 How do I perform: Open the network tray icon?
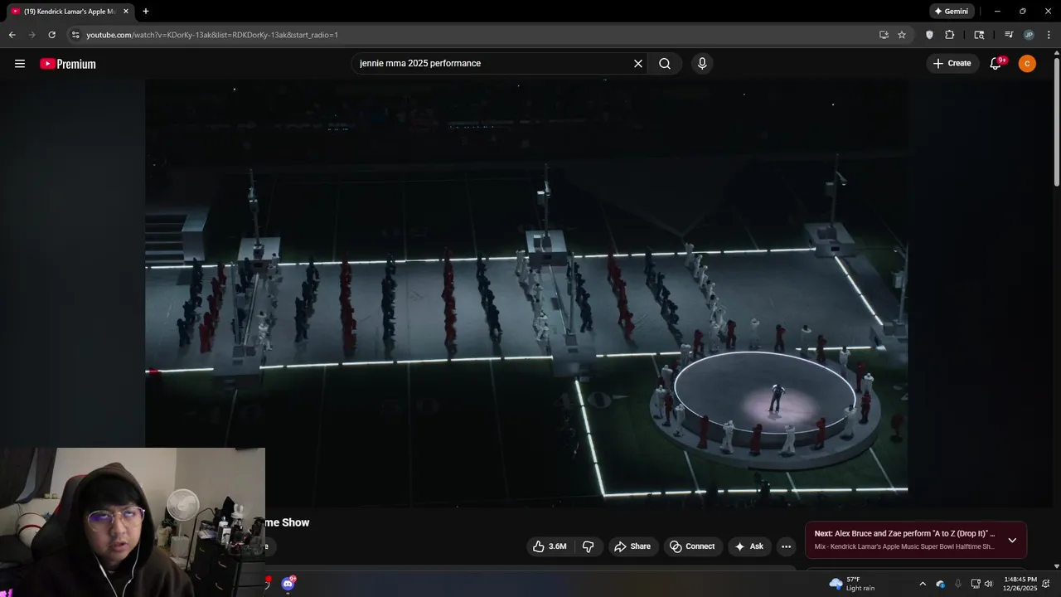[976, 584]
